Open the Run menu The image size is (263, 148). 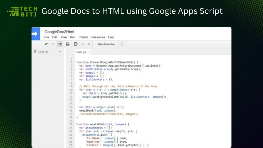73,37
